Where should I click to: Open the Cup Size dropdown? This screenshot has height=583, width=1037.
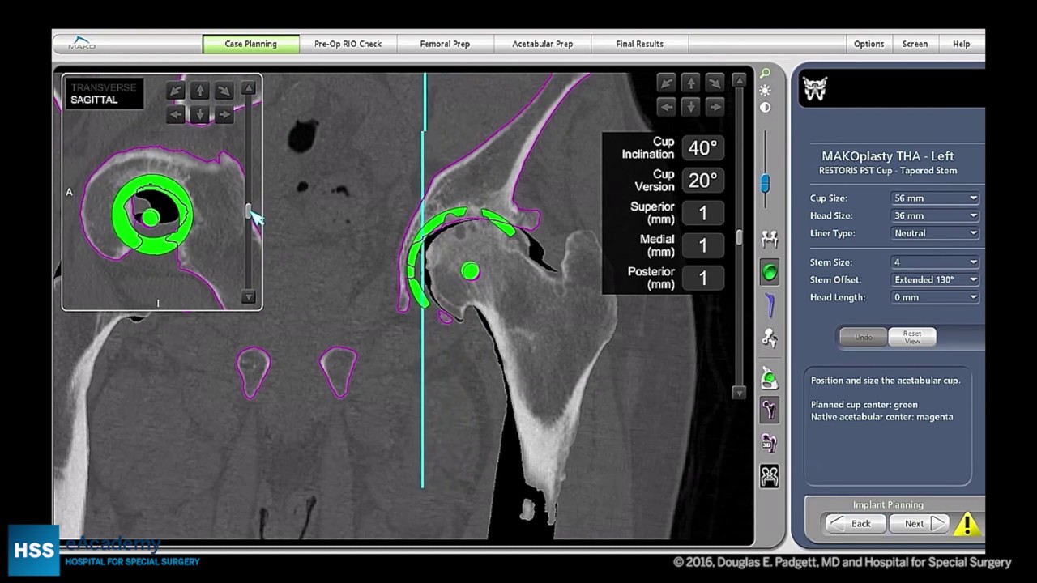(935, 198)
